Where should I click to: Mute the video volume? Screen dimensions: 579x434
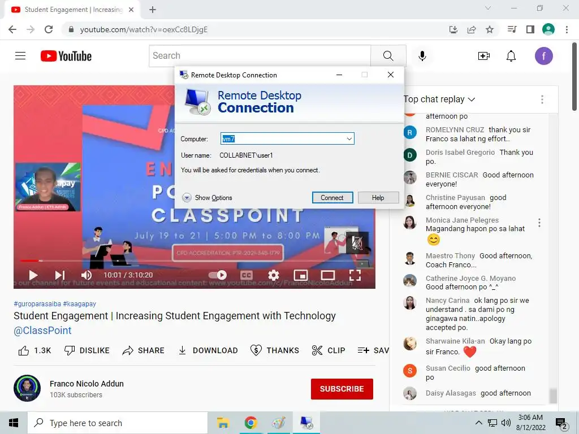point(87,275)
